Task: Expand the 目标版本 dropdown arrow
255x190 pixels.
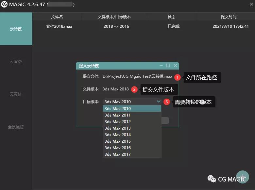Action: point(159,102)
